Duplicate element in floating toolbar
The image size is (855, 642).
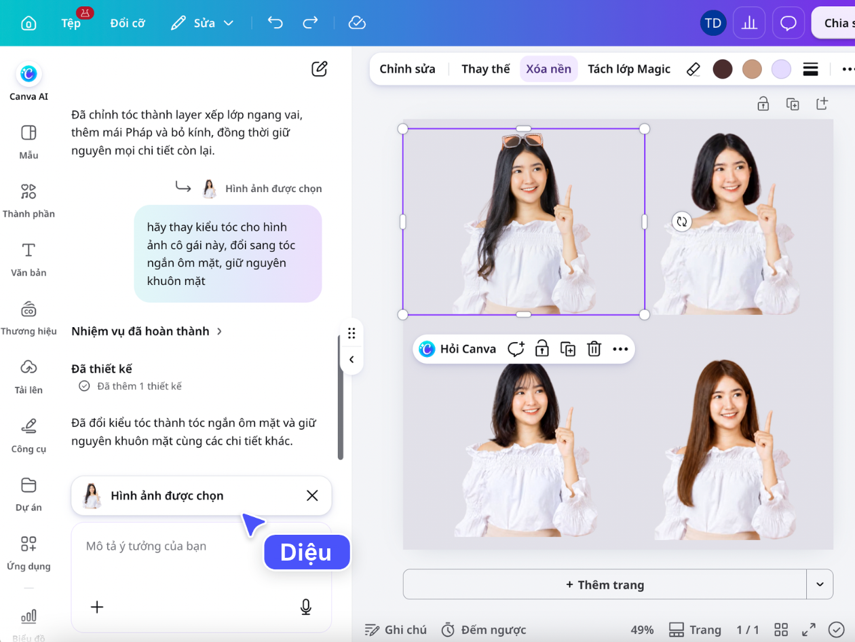click(568, 350)
